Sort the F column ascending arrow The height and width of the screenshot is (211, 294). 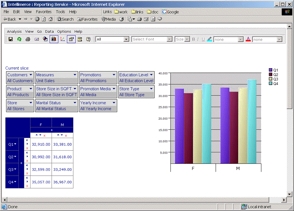[x=37, y=135]
